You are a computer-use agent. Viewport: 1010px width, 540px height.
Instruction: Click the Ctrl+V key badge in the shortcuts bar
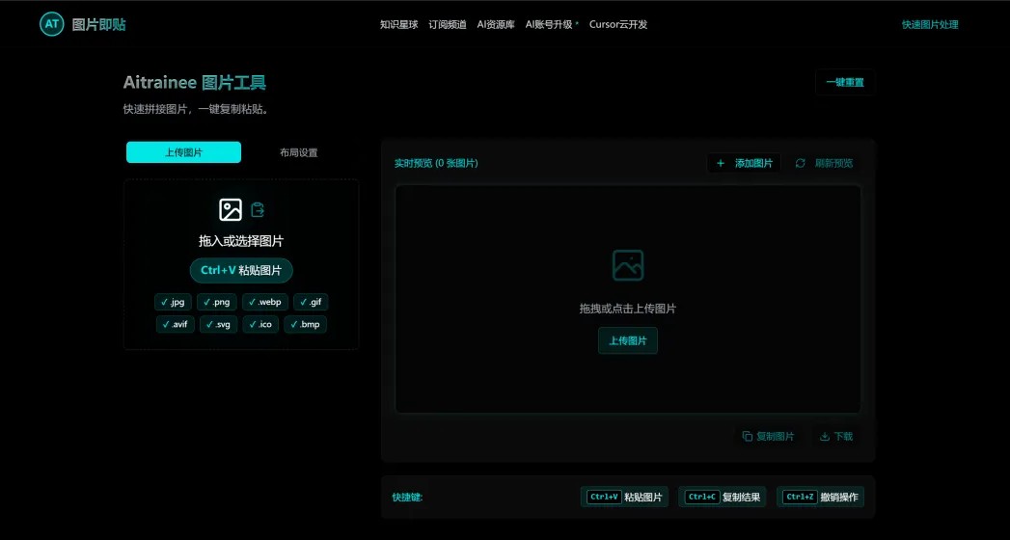pyautogui.click(x=604, y=497)
